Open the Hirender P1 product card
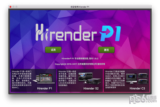Viewport: 160px width, 107px height. click(x=34, y=80)
